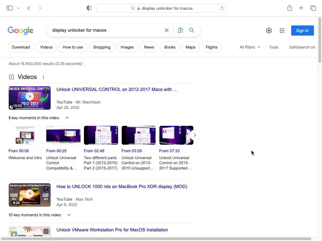Open the Welcome and intro moment thumbnail
Screen dimensions: 322x241
(25, 135)
